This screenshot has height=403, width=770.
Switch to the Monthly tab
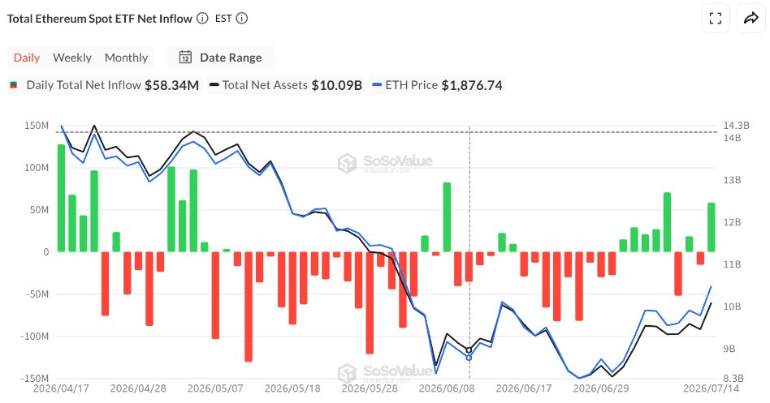(x=126, y=58)
